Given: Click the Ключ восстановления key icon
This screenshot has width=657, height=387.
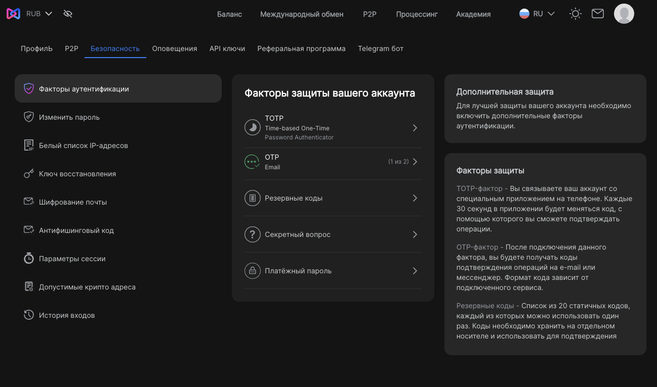Looking at the screenshot, I should click(x=29, y=174).
